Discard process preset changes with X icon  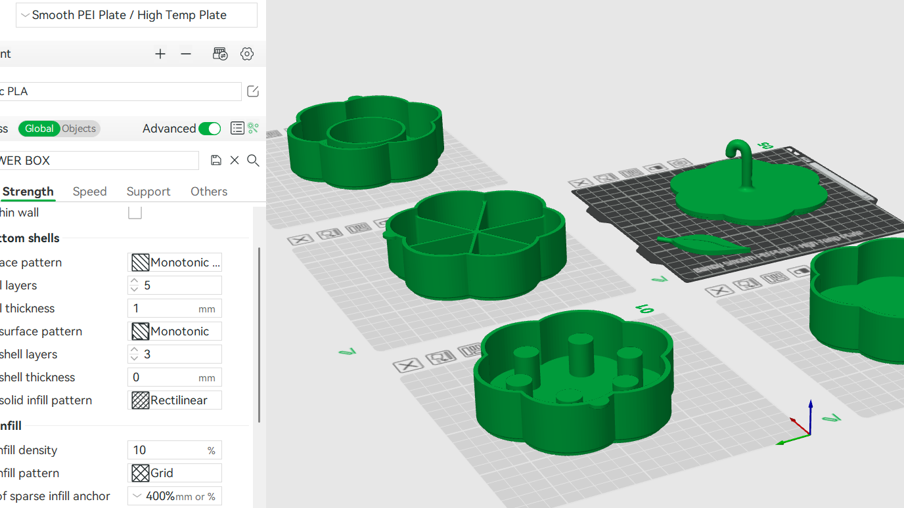coord(235,160)
